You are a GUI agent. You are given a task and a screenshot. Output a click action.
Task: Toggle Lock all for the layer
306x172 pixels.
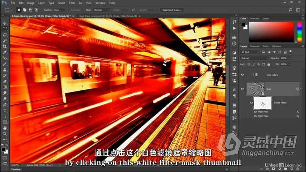pyautogui.click(x=269, y=64)
